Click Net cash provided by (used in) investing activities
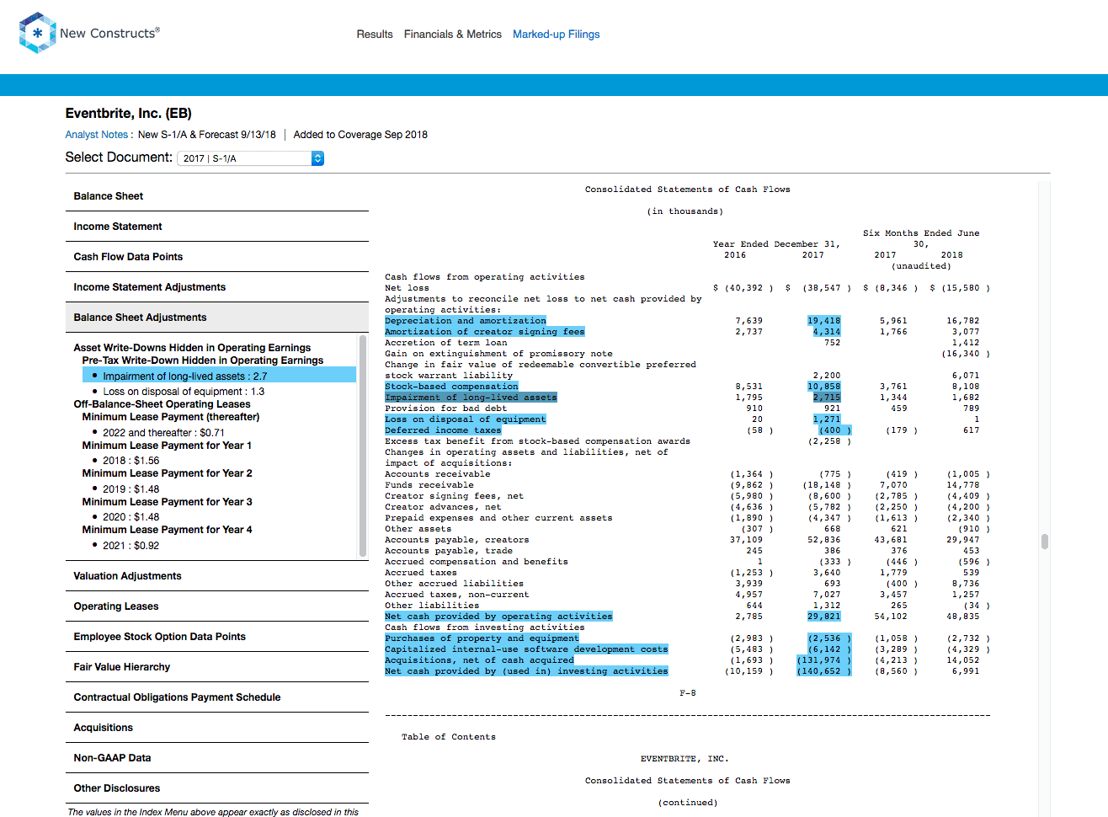1108x817 pixels. point(527,671)
